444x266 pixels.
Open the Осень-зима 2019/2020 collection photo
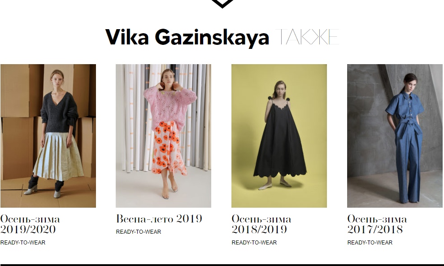pos(48,136)
